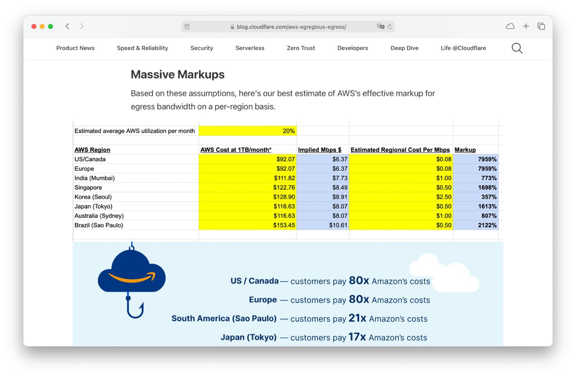576x377 pixels.
Task: Open a new tab with plus icon
Action: tap(526, 27)
